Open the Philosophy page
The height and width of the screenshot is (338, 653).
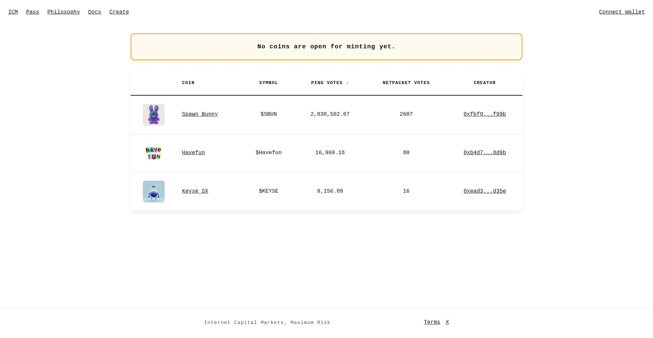click(x=64, y=12)
